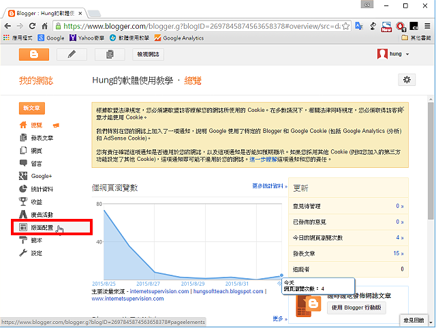The image size is (436, 328).
Task: Click the megaphone icon beside 總覽
Action: [56, 125]
